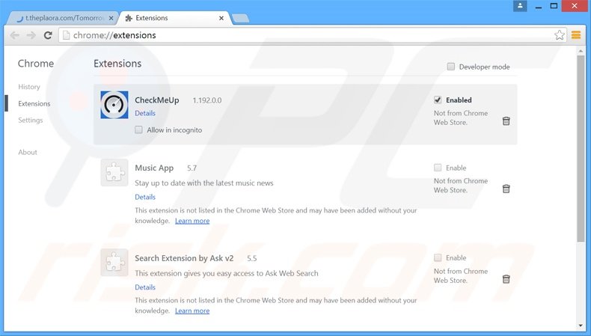Enable Search Extension by Ask v2
This screenshot has width=591, height=336.
pos(438,258)
